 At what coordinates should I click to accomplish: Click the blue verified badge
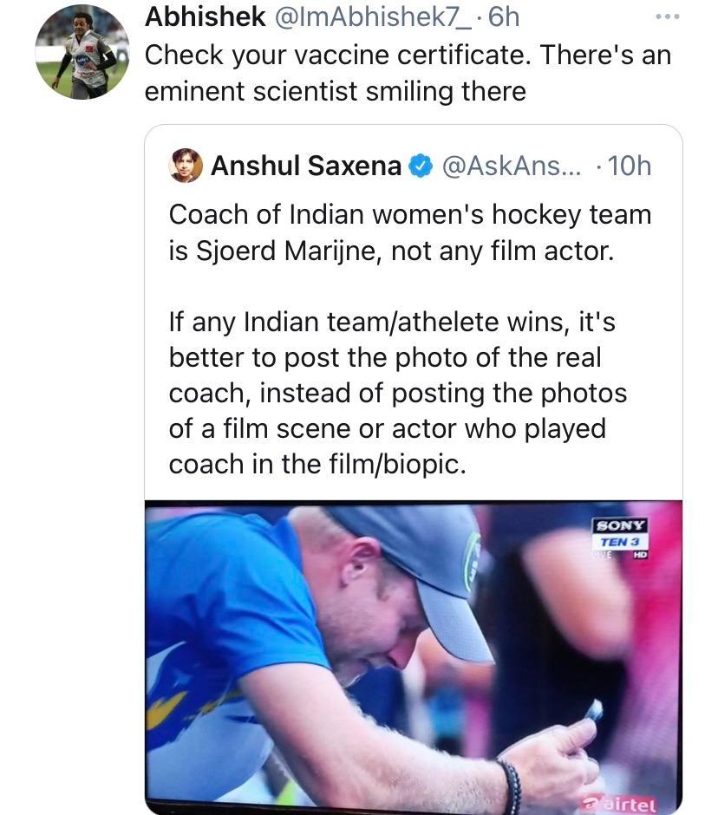click(x=421, y=166)
